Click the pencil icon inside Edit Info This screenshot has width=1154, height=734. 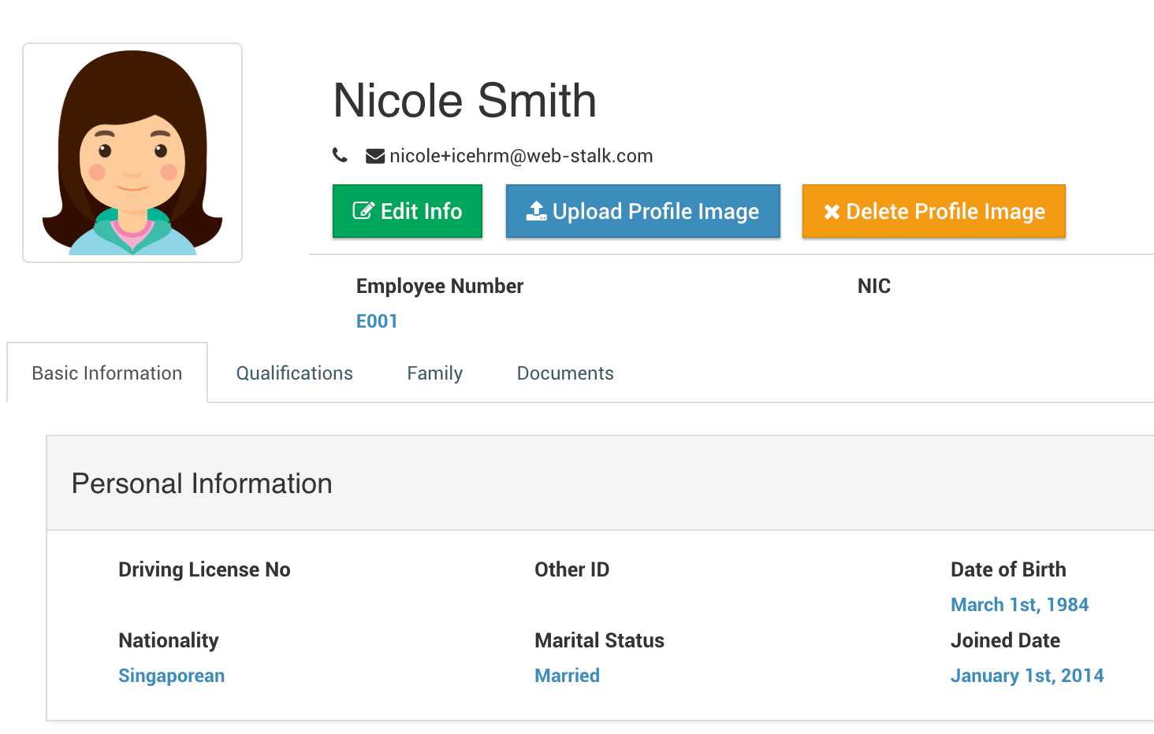coord(362,210)
